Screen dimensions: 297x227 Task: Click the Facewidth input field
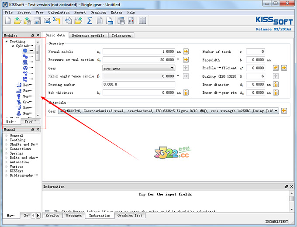(256, 60)
